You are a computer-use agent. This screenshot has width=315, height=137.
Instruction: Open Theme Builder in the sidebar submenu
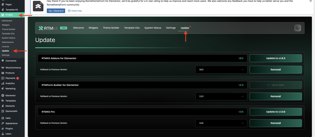(x=8, y=29)
